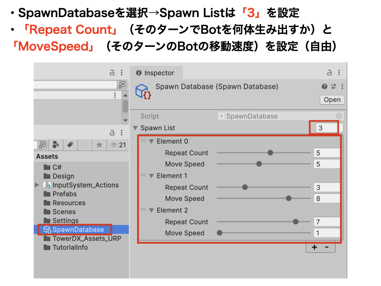Grab the Element 0 reorder handle
Screen dimensions: 381x286
144,140
